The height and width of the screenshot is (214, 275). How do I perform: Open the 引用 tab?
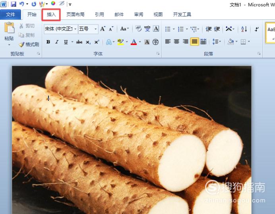[99, 15]
